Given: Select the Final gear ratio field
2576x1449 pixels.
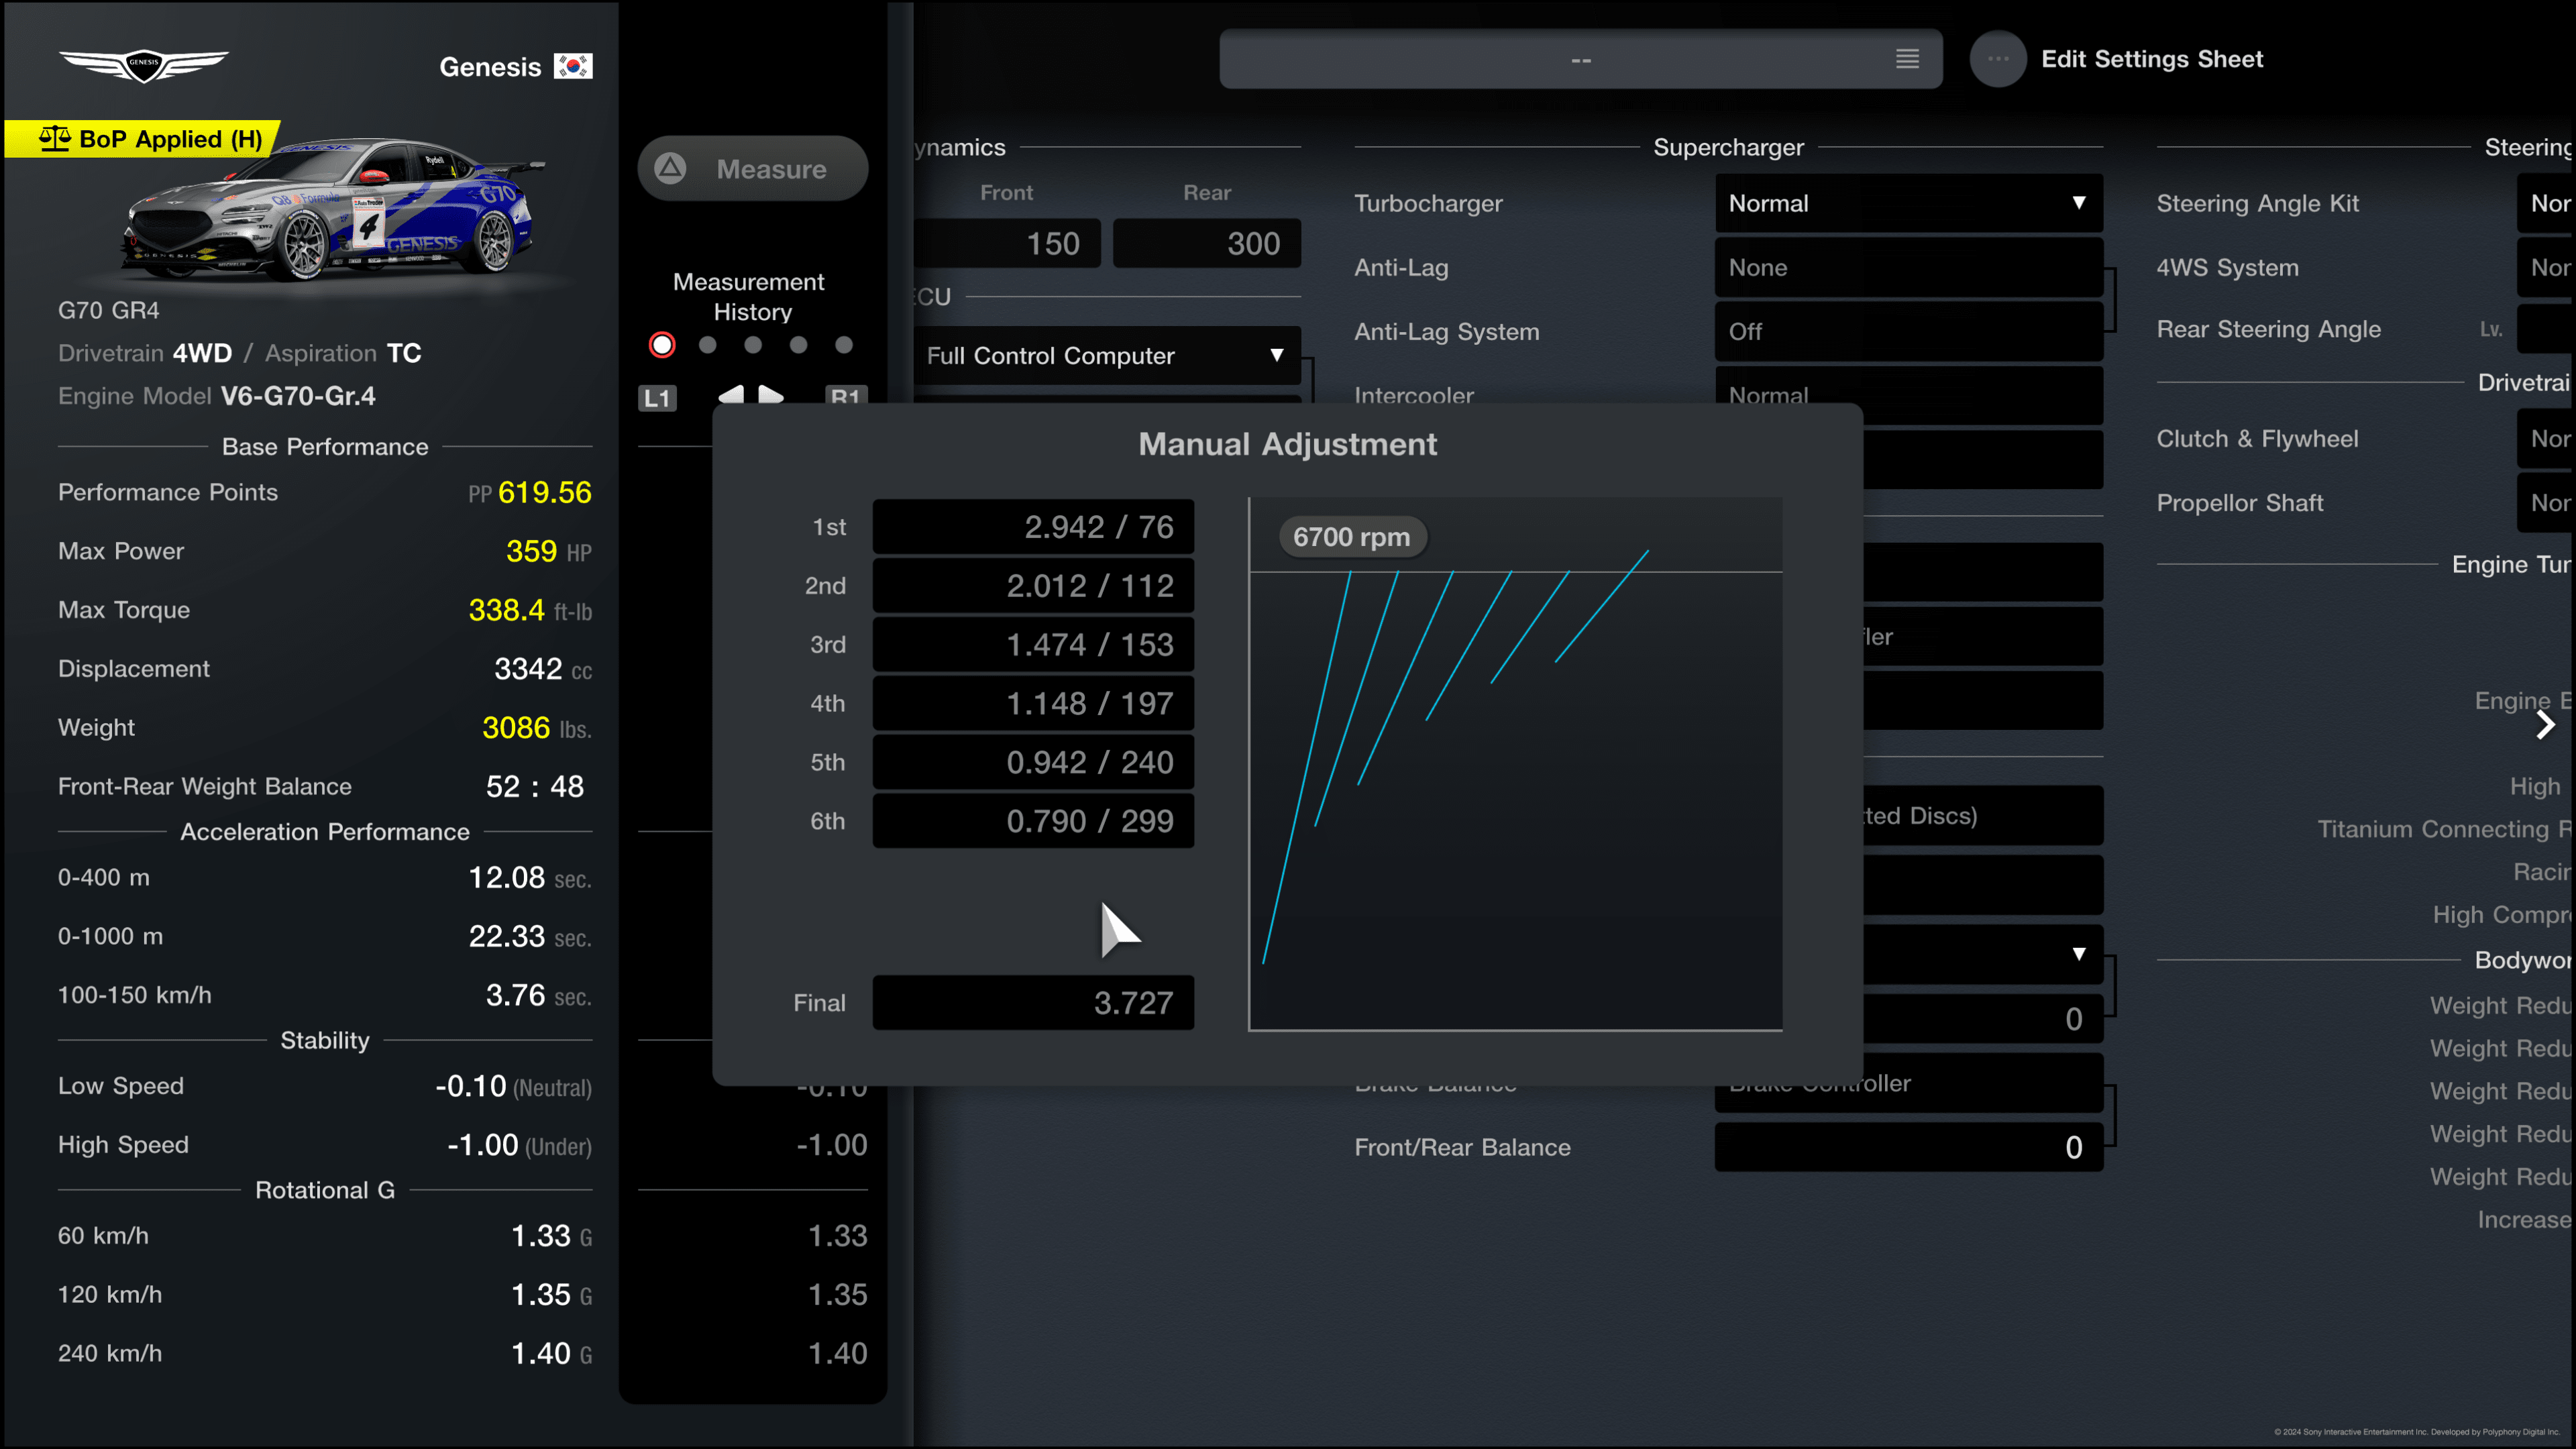Looking at the screenshot, I should click(x=1033, y=1003).
